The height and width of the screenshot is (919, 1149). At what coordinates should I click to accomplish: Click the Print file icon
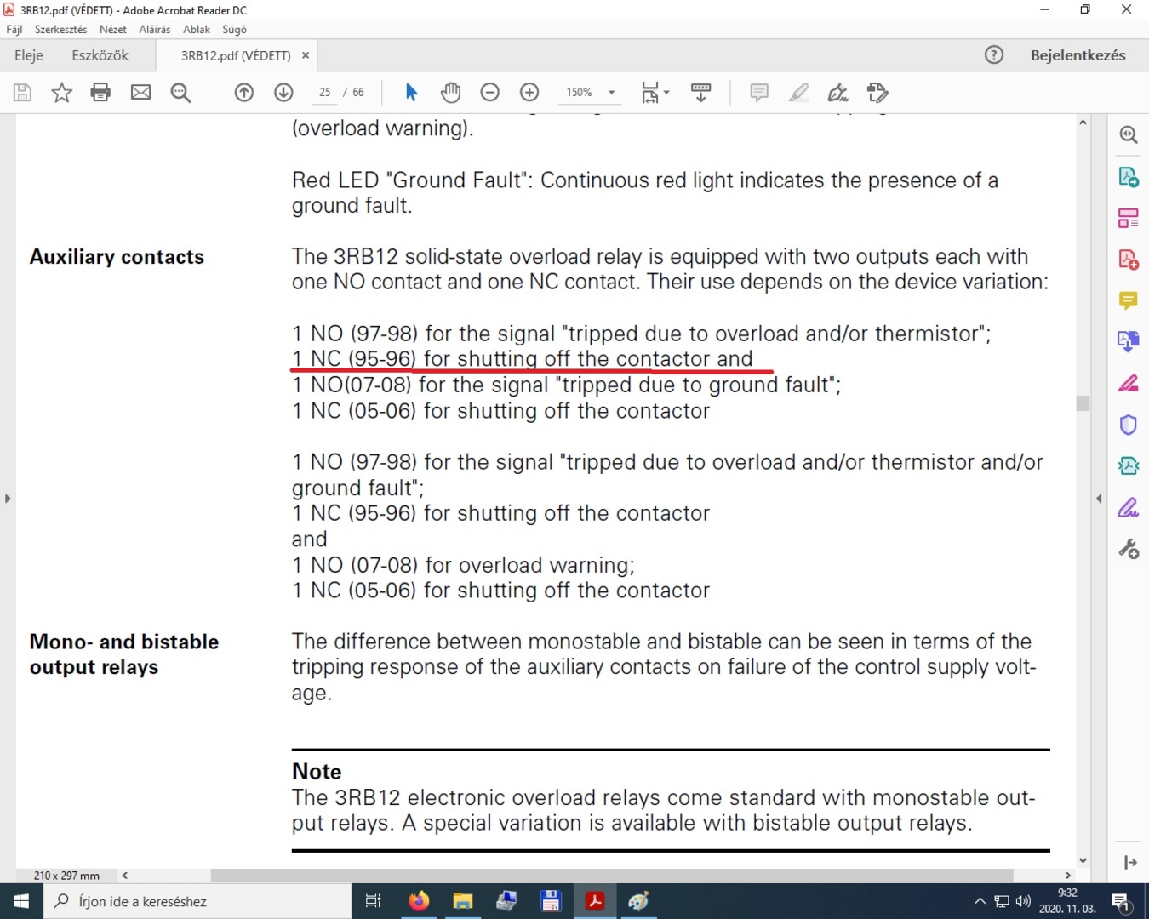tap(100, 93)
